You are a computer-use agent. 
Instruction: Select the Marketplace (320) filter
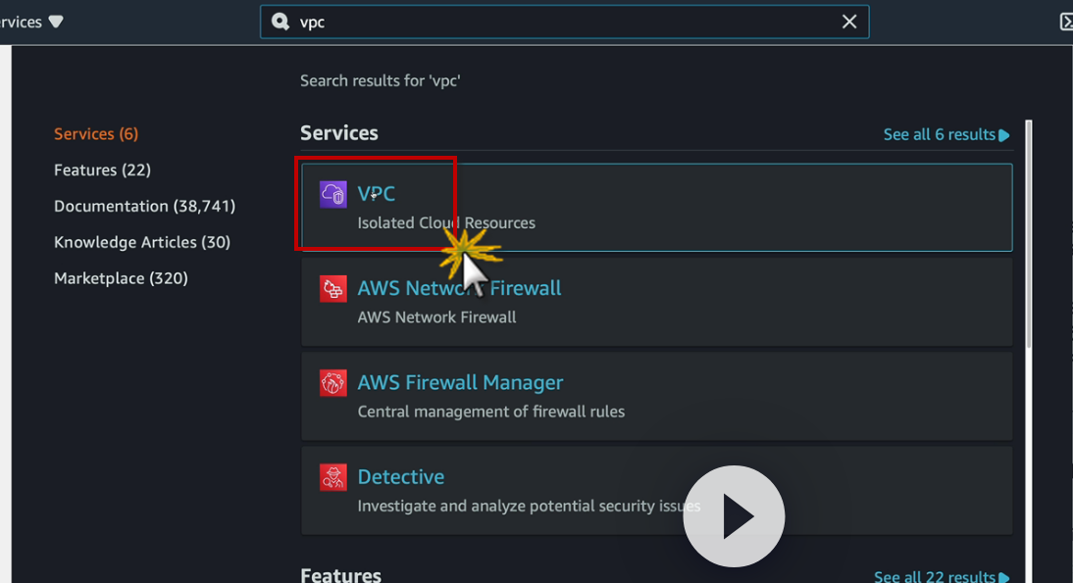tap(121, 278)
